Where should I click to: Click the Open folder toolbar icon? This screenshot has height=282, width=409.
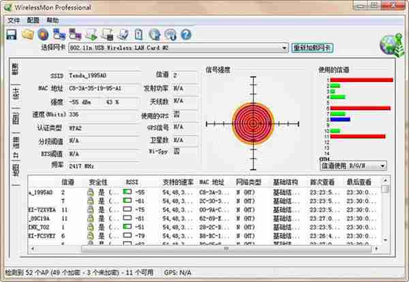tap(28, 34)
